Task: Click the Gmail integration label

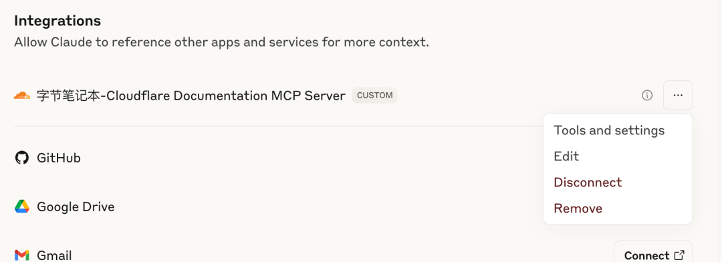Action: tap(54, 255)
